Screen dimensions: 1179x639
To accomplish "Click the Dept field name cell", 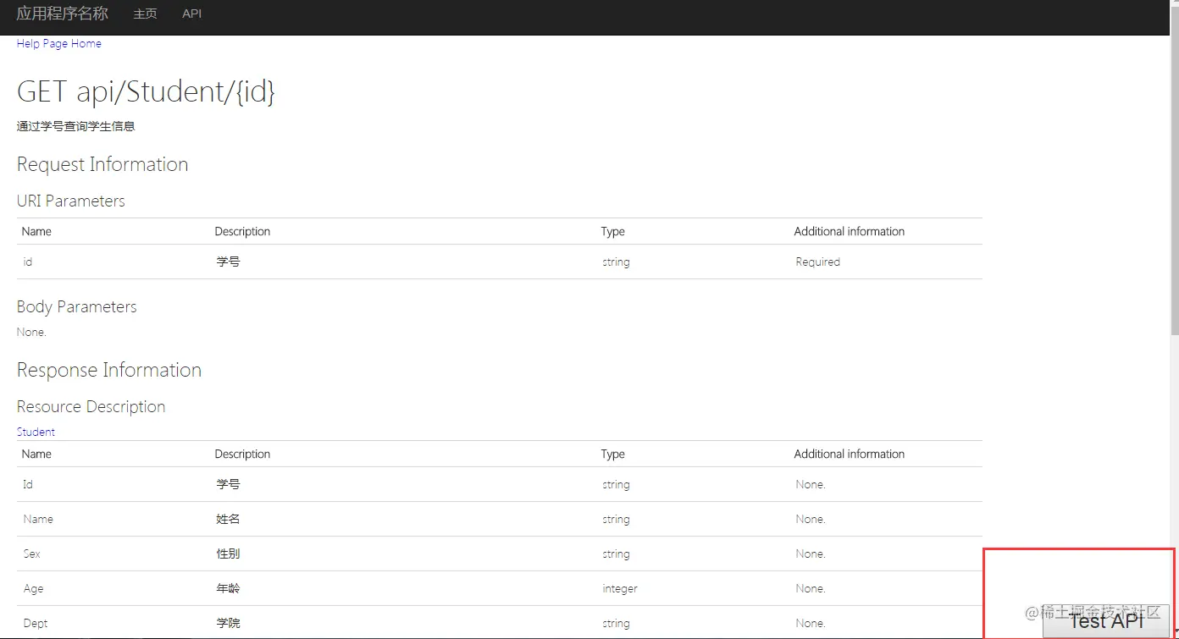I will click(x=36, y=623).
